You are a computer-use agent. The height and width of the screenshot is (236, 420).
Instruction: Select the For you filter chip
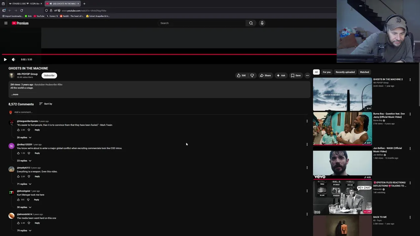[326, 72]
